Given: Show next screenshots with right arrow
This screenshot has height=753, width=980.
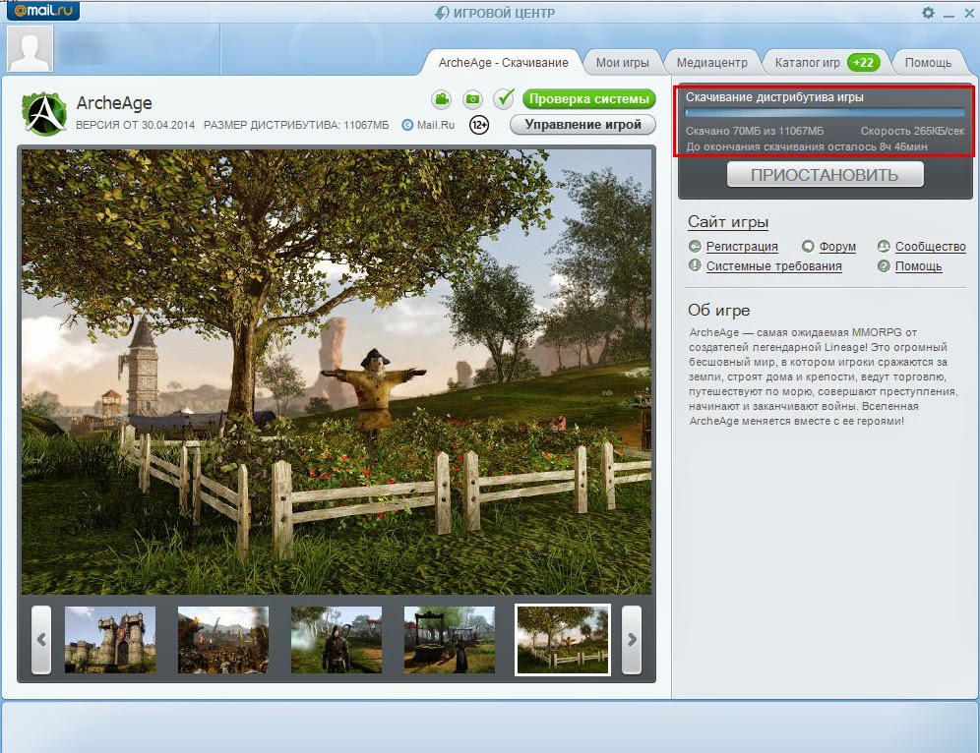Looking at the screenshot, I should 632,640.
